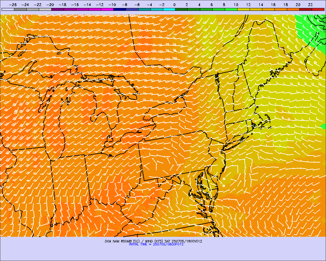This screenshot has height=261, width=326.
Task: Click the "22" legend label
Action: pos(310,4)
